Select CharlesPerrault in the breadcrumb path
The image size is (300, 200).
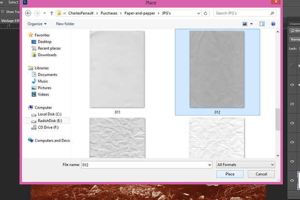pyautogui.click(x=81, y=13)
